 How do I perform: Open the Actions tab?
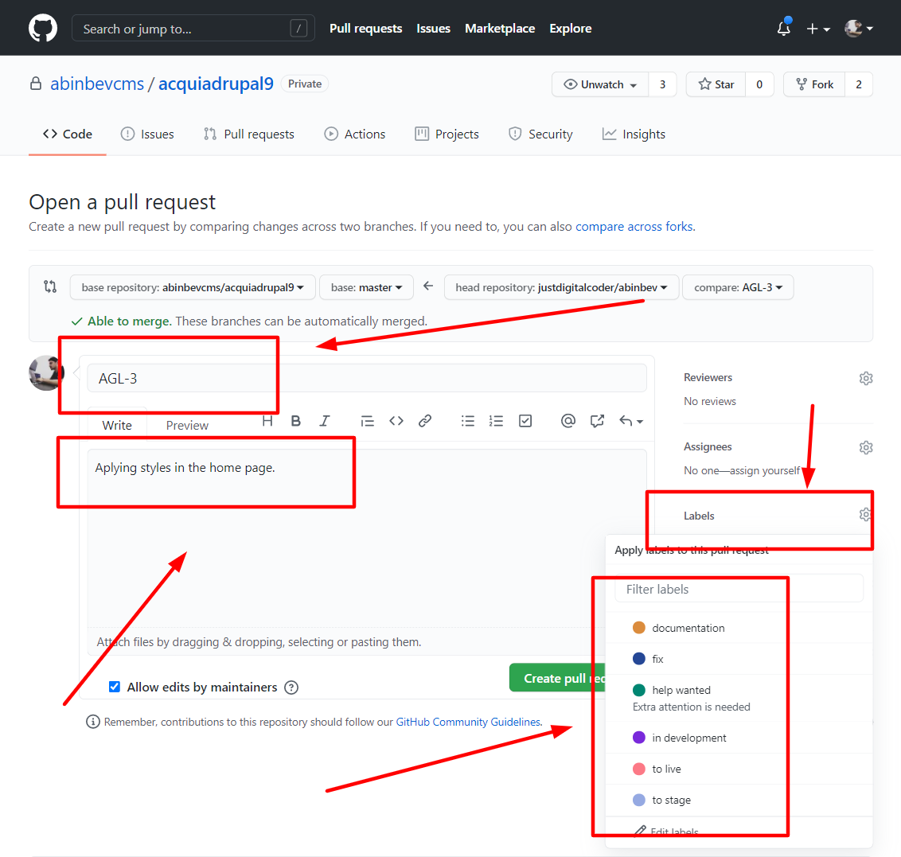(x=354, y=134)
